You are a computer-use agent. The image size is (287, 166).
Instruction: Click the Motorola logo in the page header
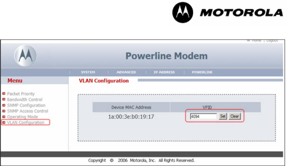pos(26,55)
